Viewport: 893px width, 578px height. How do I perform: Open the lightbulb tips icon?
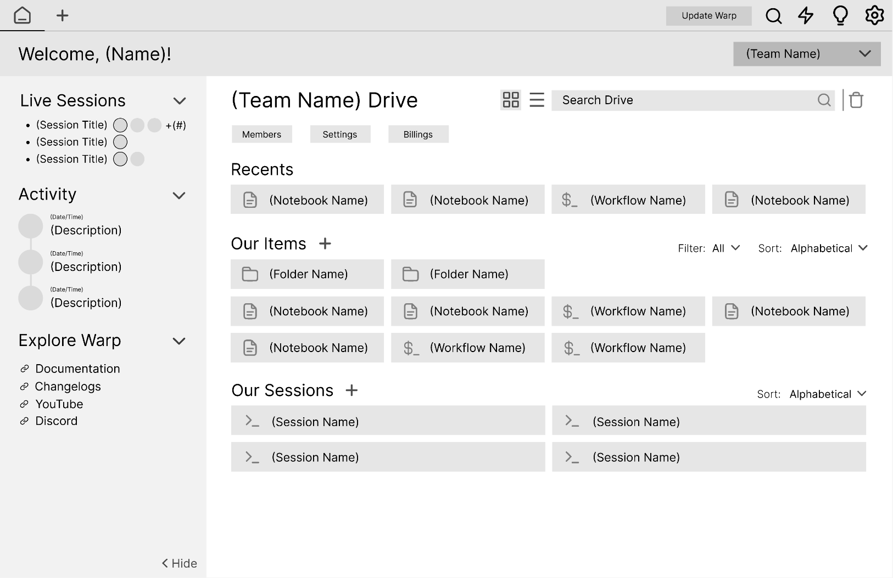click(x=840, y=15)
